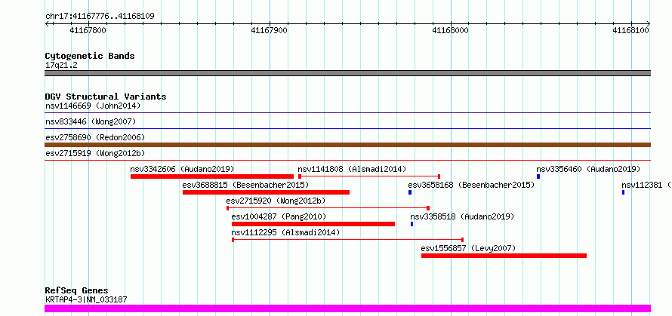The image size is (672, 316).
Task: Click the chr17:41167776..41168109 coordinate label
Action: [100, 17]
